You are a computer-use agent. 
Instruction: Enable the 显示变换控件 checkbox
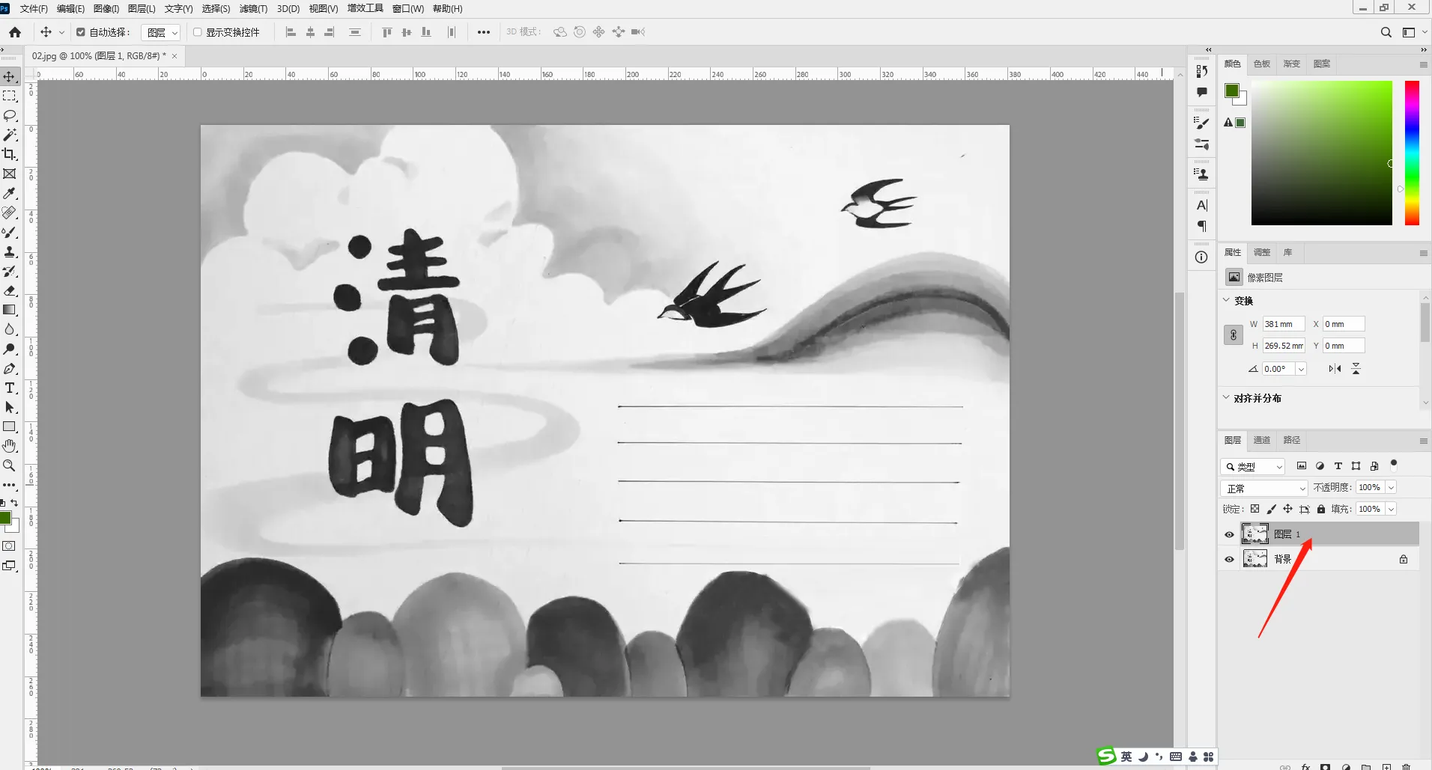pos(198,32)
